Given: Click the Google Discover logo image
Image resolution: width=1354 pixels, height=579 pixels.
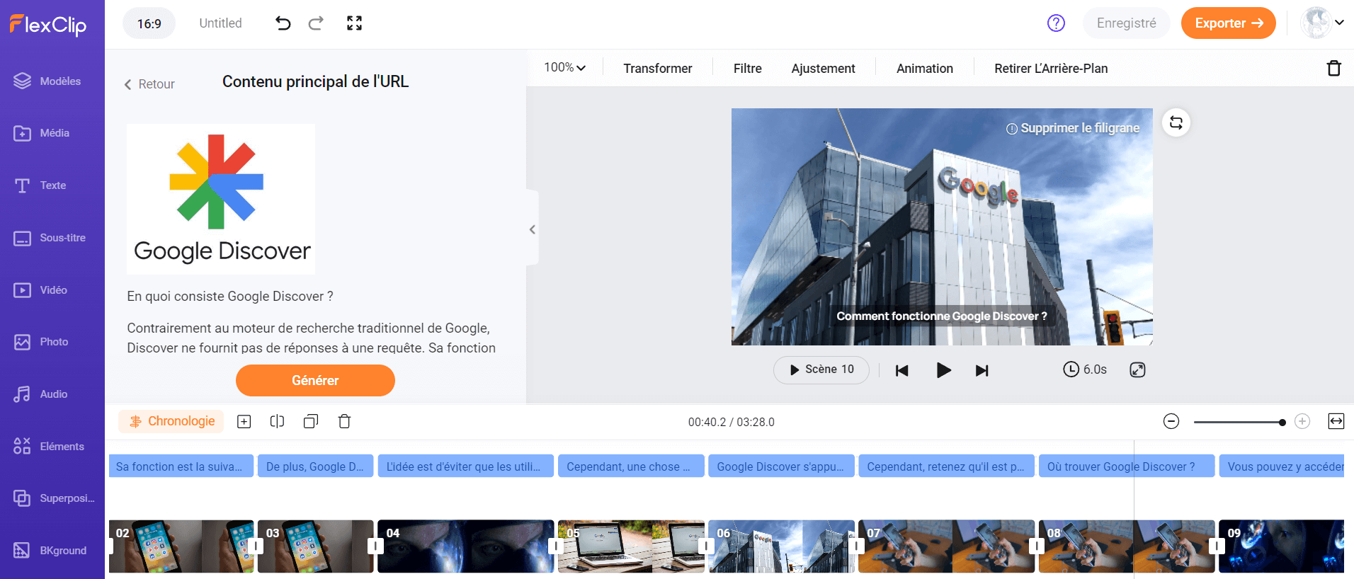Looking at the screenshot, I should 221,199.
